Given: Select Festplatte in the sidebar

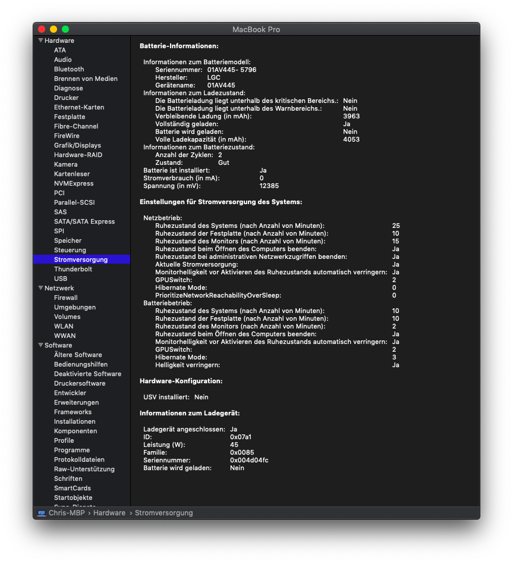Looking at the screenshot, I should [70, 117].
